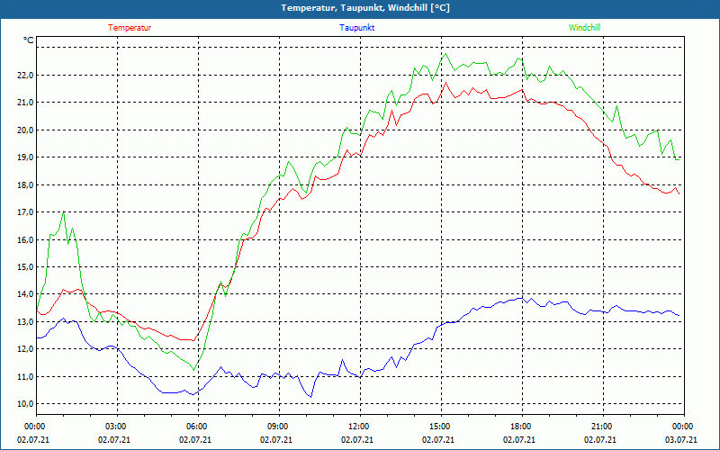Click the green Windchill legend label
This screenshot has height=450, width=720.
tap(584, 28)
